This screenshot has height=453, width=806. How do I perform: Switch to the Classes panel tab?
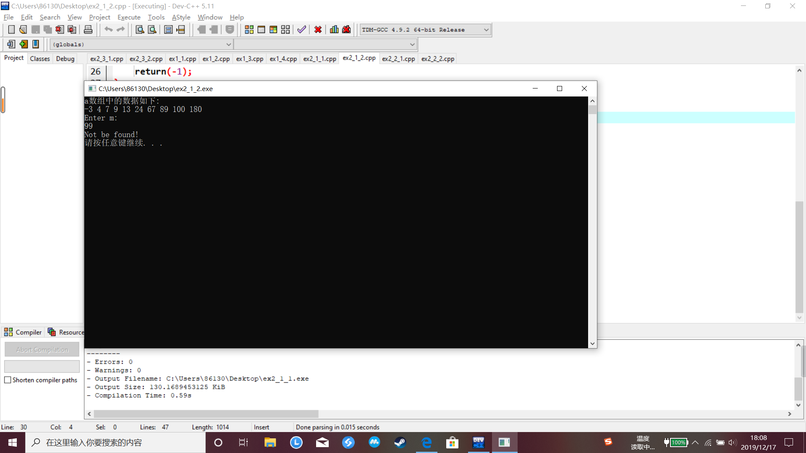click(40, 59)
